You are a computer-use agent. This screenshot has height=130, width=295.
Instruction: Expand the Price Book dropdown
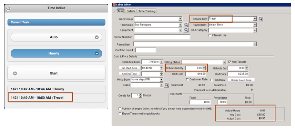[161, 79]
